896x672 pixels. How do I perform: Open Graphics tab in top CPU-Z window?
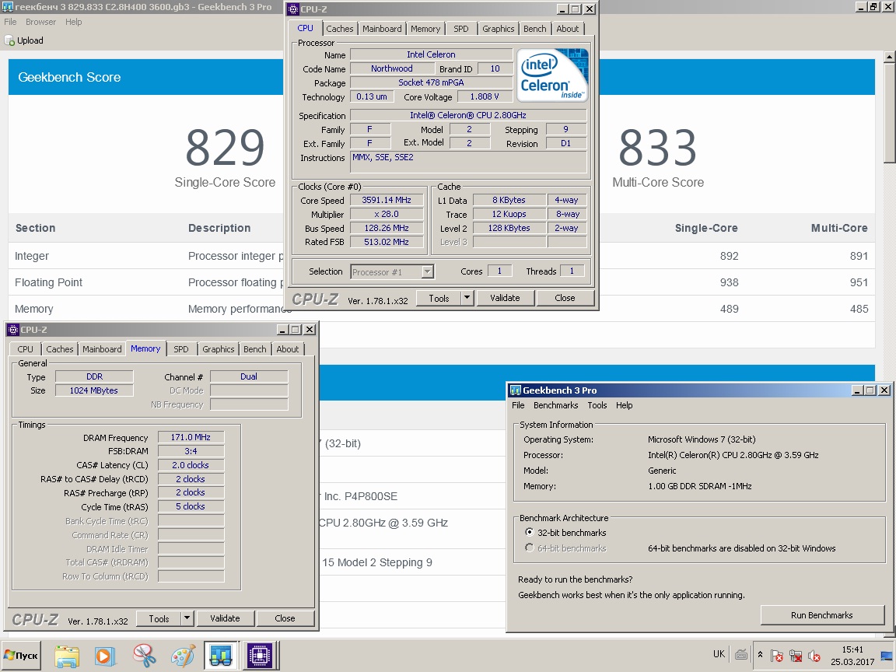498,29
